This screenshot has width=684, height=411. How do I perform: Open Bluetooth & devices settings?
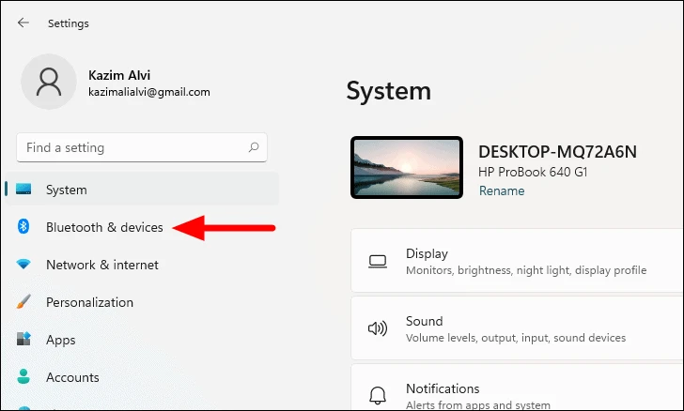pyautogui.click(x=142, y=227)
